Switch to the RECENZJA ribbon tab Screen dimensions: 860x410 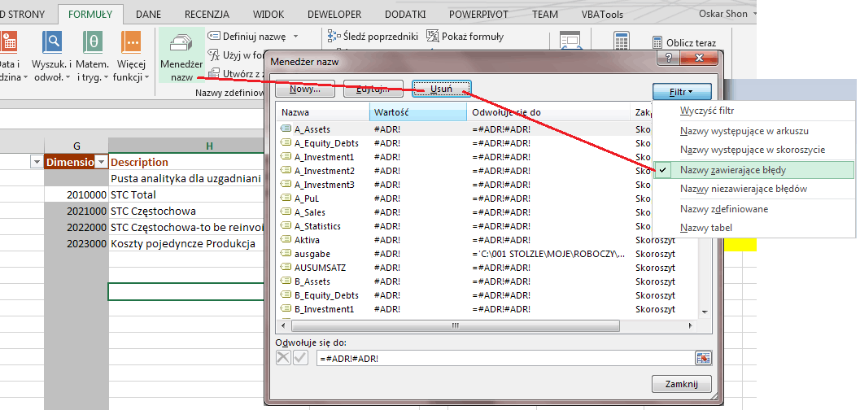point(207,15)
